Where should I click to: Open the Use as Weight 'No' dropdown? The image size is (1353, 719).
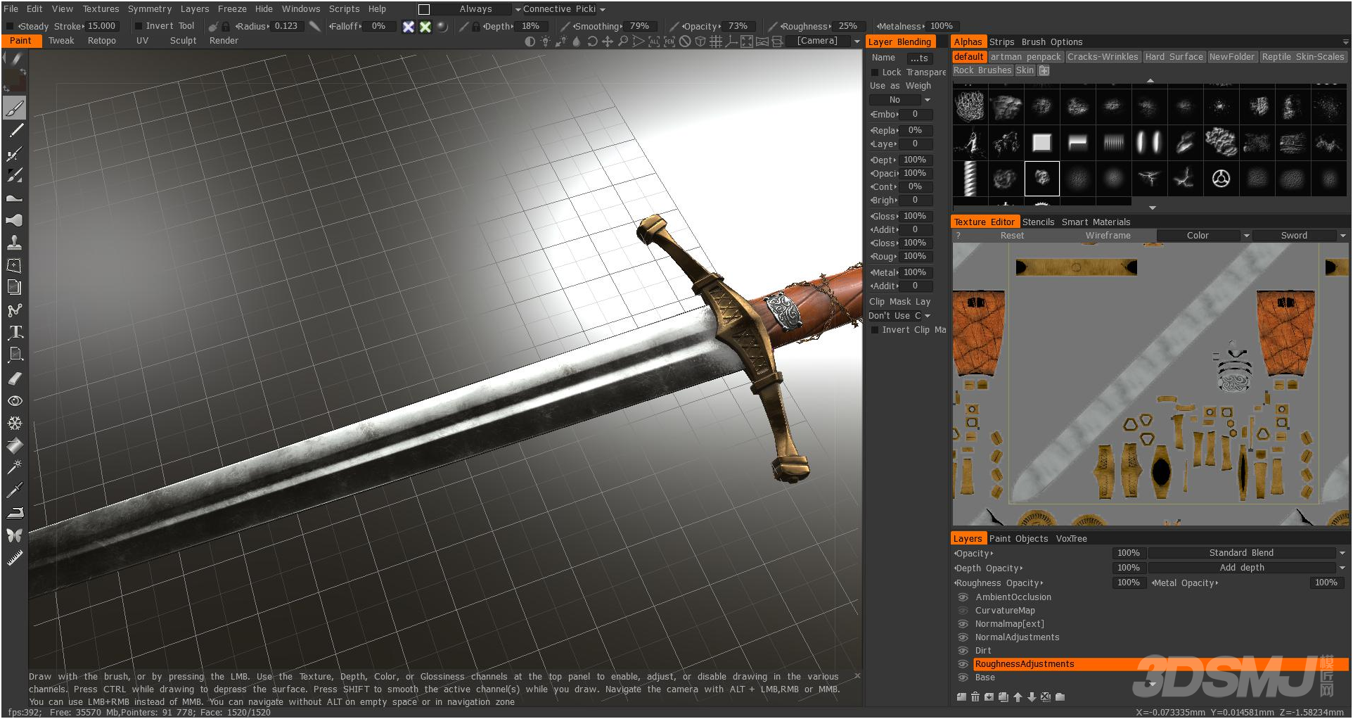pyautogui.click(x=901, y=100)
